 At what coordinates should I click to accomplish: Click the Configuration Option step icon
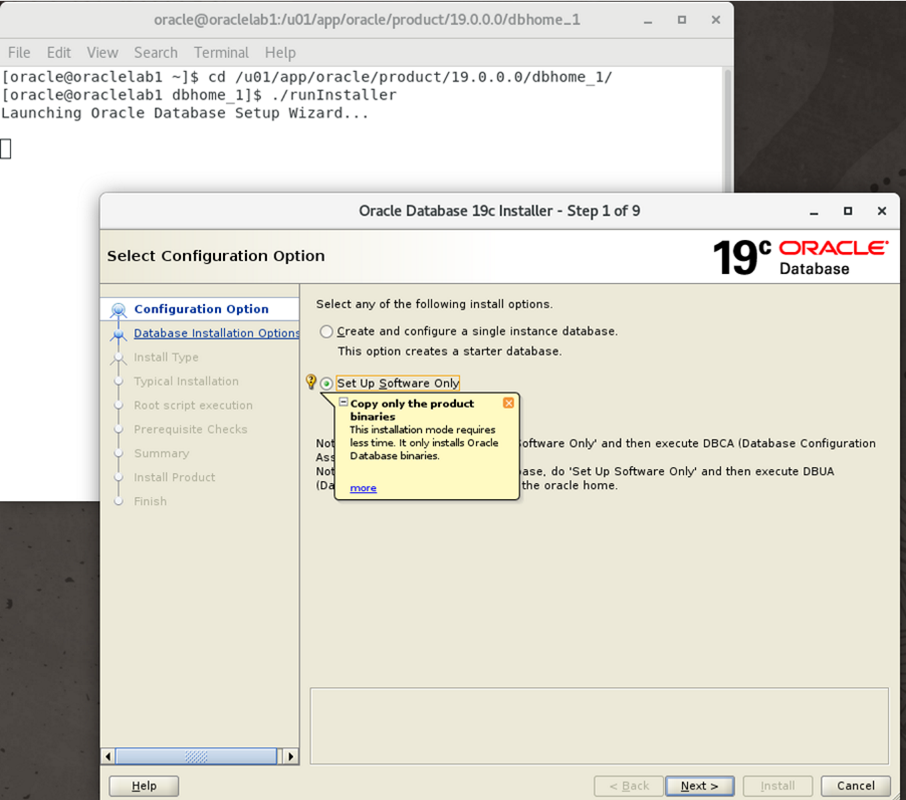pos(119,310)
